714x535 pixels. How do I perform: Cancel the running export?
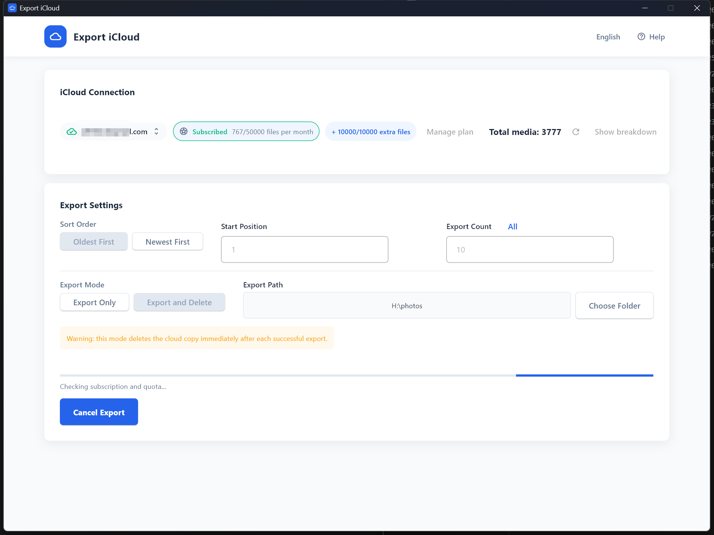(99, 412)
